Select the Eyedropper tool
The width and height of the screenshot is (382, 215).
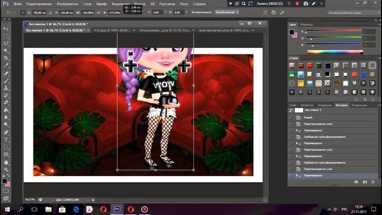point(6,66)
